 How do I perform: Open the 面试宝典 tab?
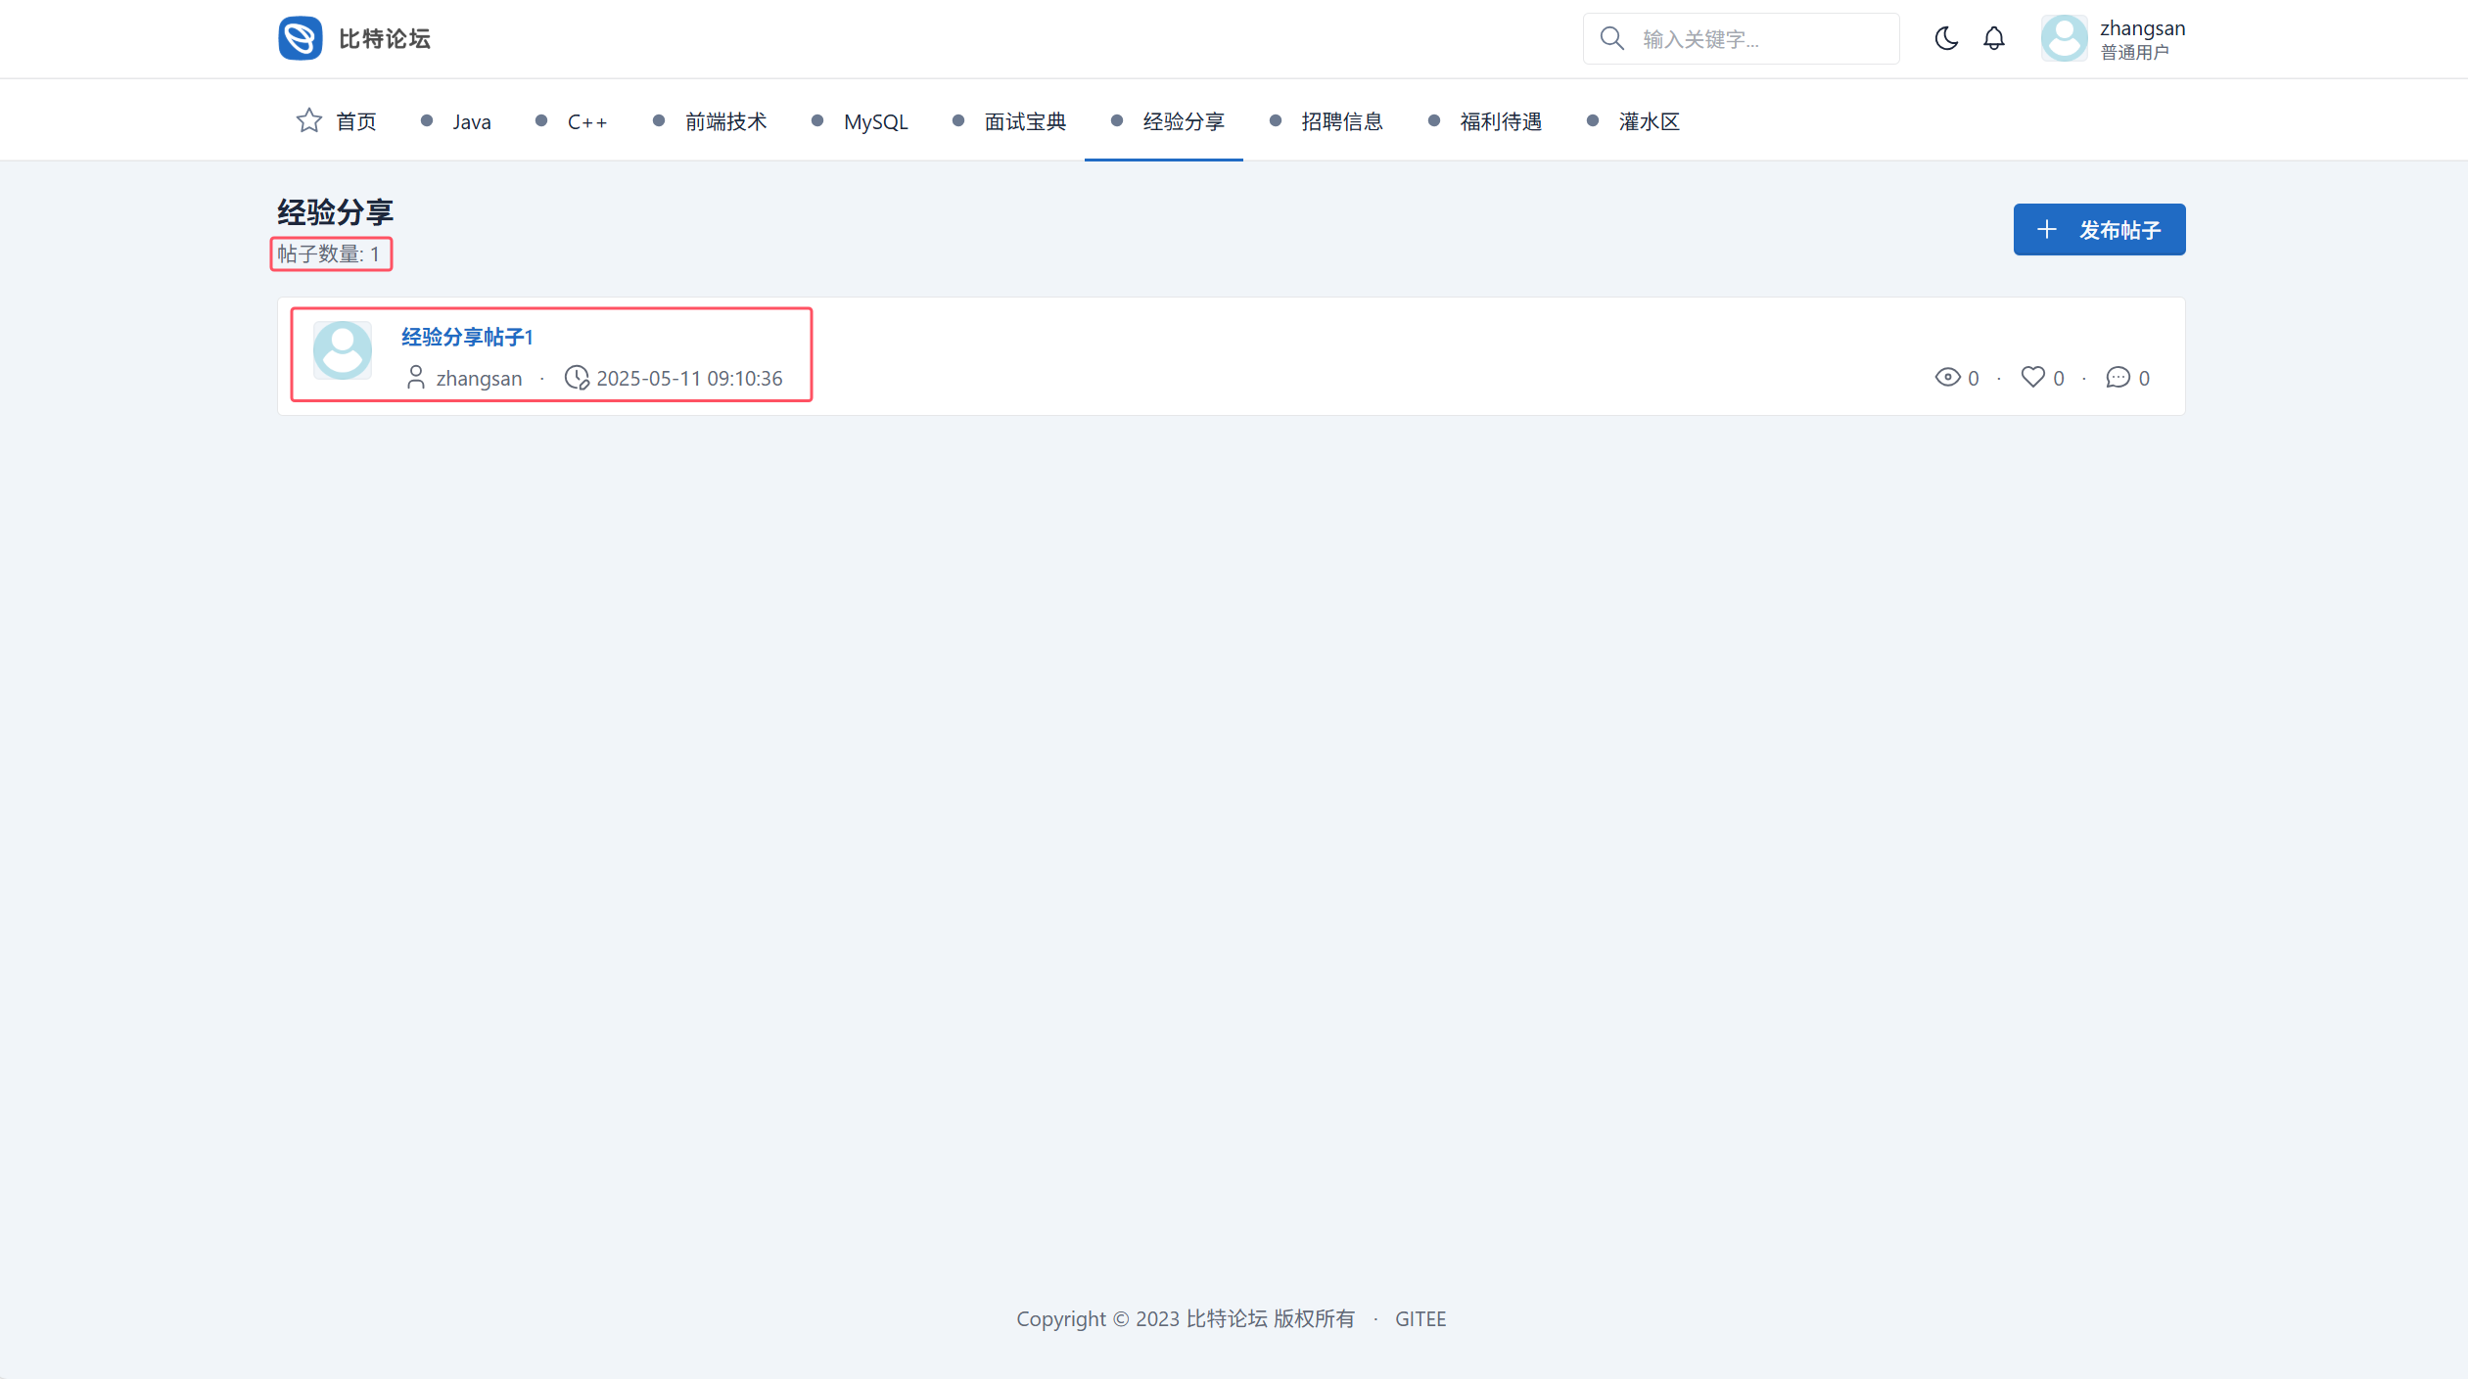click(1024, 121)
